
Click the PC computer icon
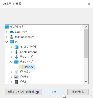12,42
